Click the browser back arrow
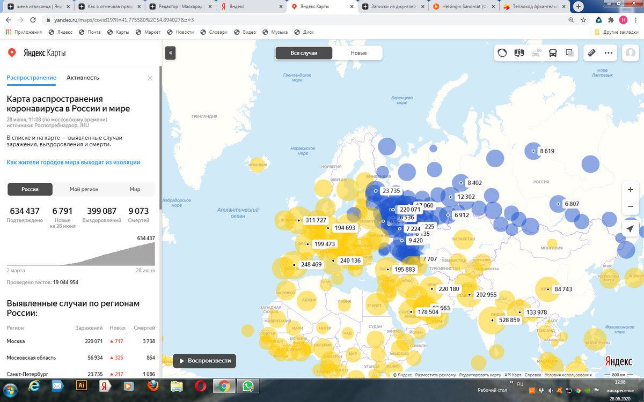 click(8, 20)
